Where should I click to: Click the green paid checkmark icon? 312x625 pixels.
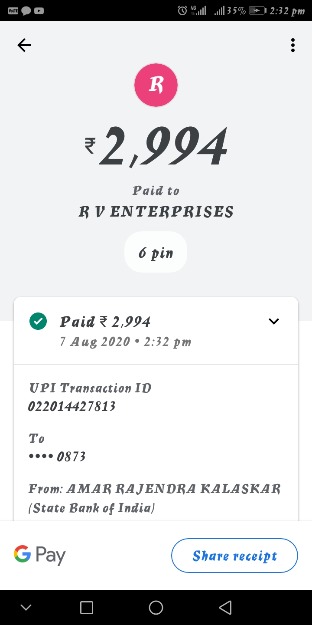point(38,322)
